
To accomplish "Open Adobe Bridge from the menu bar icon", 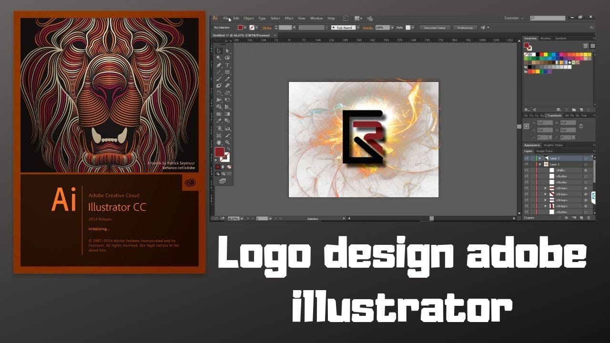I will [x=346, y=18].
